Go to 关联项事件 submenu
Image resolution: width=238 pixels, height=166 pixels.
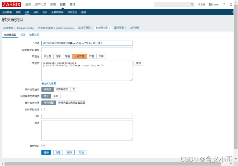tap(57, 12)
